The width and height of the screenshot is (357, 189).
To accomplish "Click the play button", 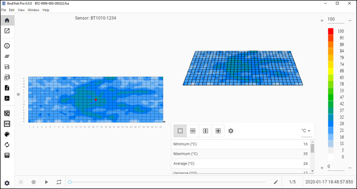I will (46, 182).
